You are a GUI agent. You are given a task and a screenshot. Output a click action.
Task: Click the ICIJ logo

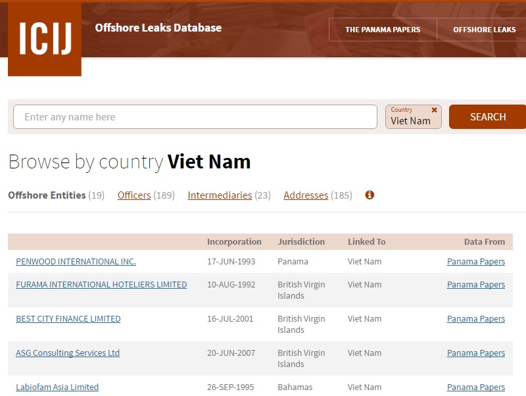pos(45,39)
